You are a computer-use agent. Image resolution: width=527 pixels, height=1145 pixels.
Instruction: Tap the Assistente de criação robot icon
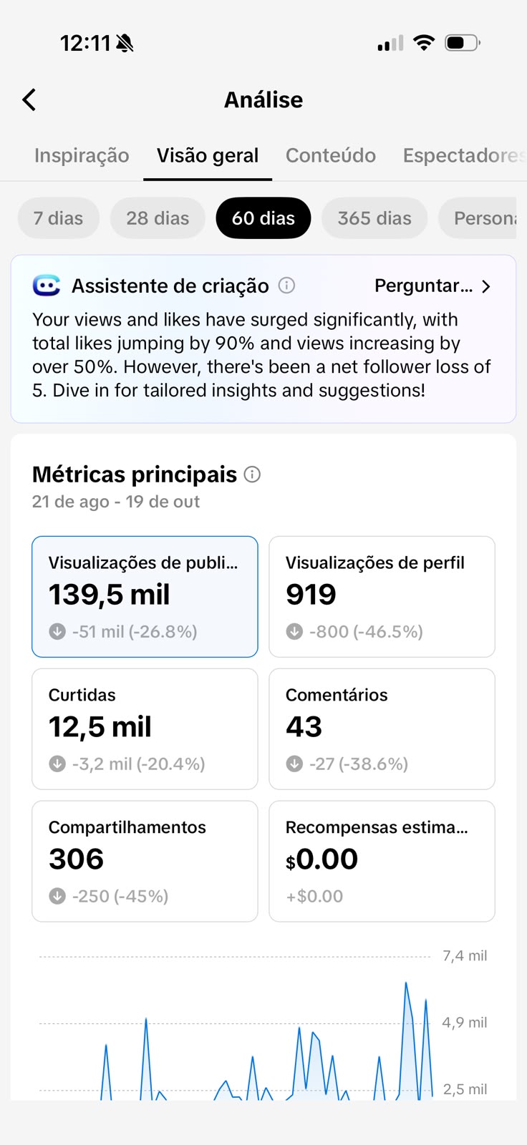(x=47, y=286)
